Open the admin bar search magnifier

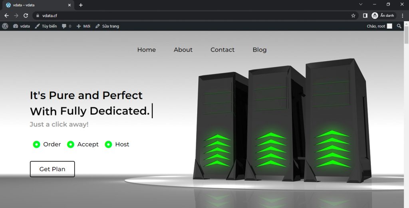coord(399,26)
